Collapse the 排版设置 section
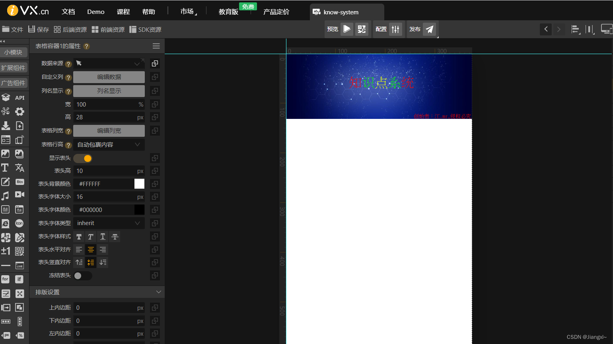613x344 pixels. [158, 292]
